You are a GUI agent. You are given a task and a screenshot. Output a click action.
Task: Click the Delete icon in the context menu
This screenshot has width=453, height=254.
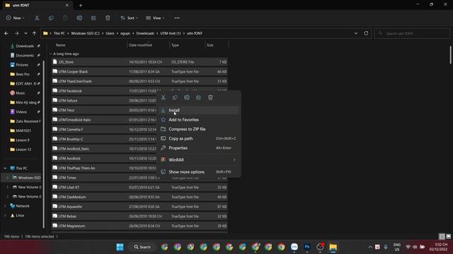tap(210, 97)
